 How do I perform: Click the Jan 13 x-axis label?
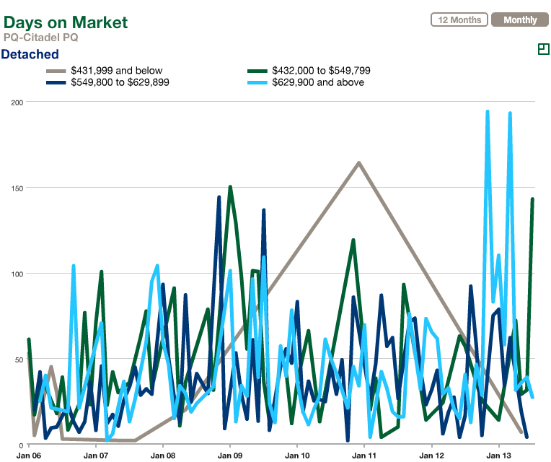click(499, 456)
